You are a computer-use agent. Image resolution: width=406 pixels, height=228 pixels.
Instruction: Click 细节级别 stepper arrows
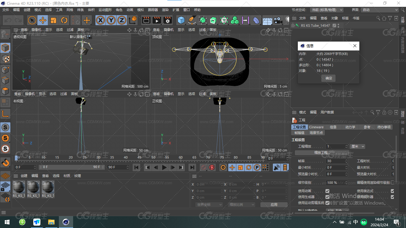point(346,183)
